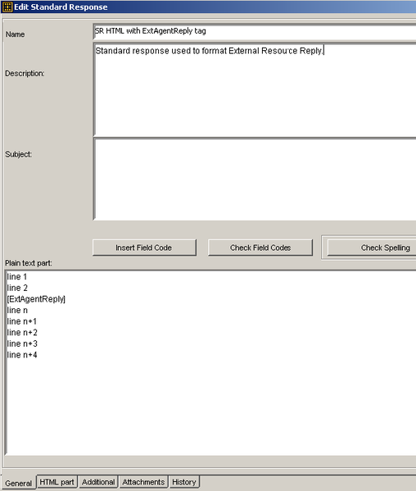The height and width of the screenshot is (491, 416).
Task: Click the [ExtAgentReply] tag line
Action: 36,299
